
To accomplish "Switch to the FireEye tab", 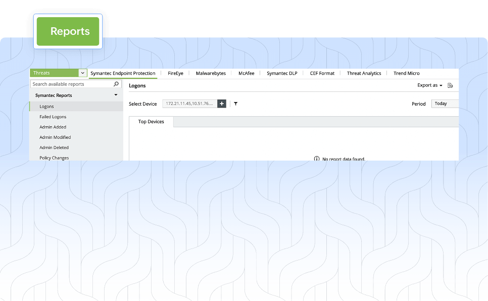I will coord(175,73).
